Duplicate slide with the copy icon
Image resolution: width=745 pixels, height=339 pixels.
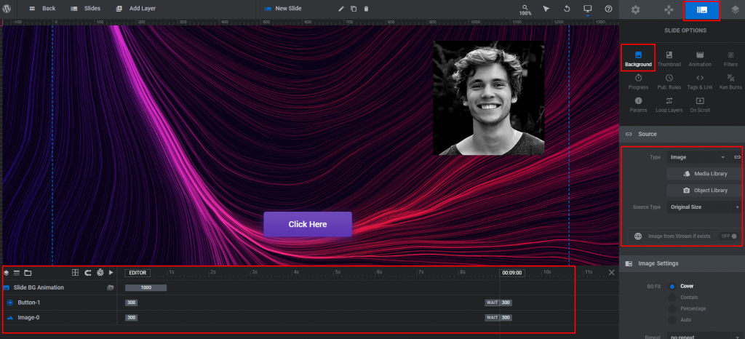354,9
